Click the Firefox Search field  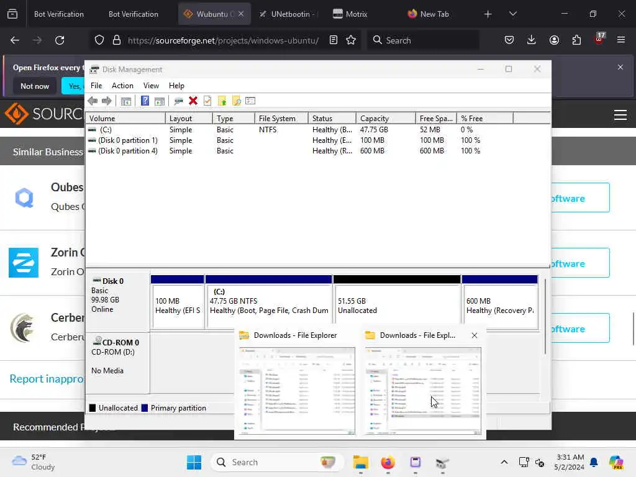pos(424,40)
